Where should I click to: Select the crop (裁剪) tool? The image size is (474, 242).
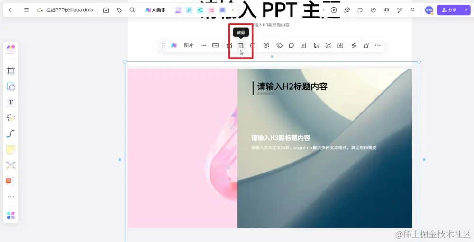(x=241, y=45)
